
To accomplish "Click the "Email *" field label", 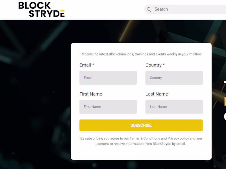I will (x=87, y=65).
